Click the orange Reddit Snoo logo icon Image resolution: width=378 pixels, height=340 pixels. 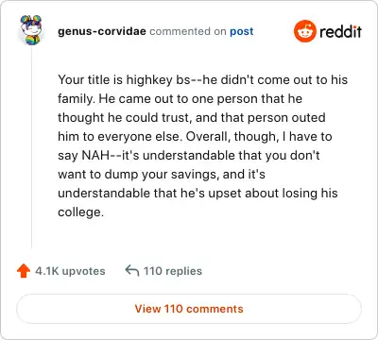point(304,31)
